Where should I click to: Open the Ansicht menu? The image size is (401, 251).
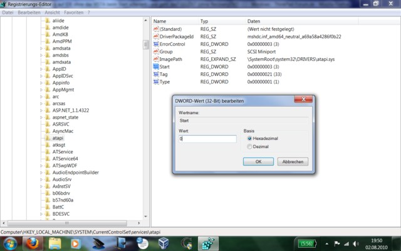pyautogui.click(x=52, y=13)
